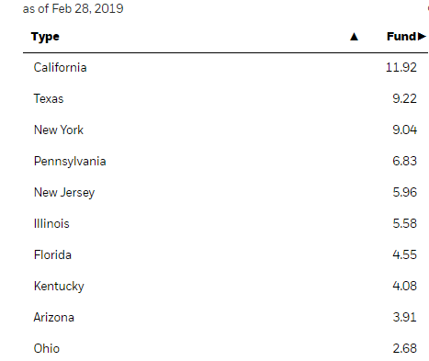Click the 9.22 fund value for Texas
The width and height of the screenshot is (429, 361).
pos(405,98)
